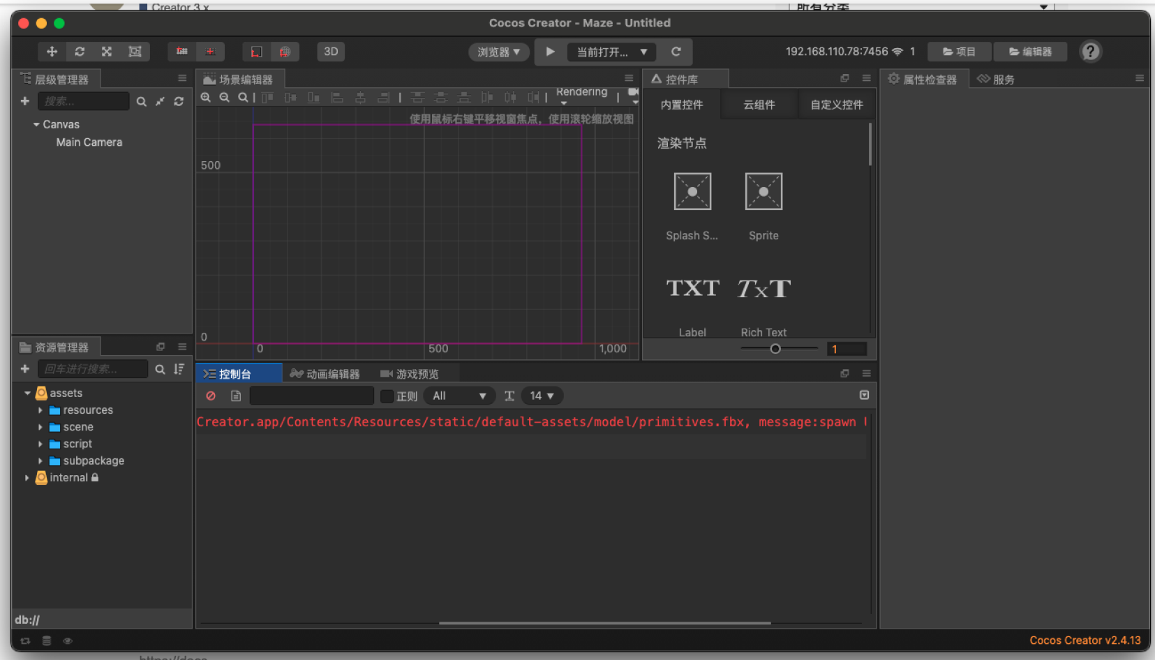Select the Splash Sprite widget thumbnail
Viewport: 1155px width, 660px height.
[692, 191]
